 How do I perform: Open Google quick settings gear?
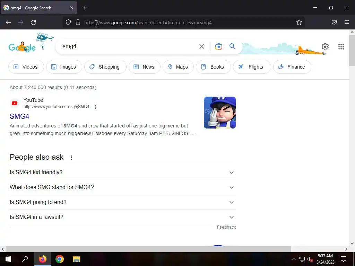[325, 47]
